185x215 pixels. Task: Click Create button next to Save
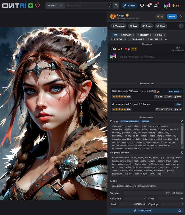pyautogui.click(x=147, y=26)
